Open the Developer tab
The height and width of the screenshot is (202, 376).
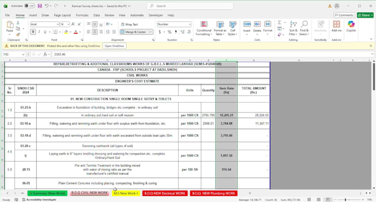[155, 15]
